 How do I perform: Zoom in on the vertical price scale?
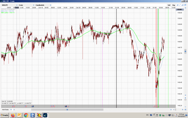[x=185, y=98]
